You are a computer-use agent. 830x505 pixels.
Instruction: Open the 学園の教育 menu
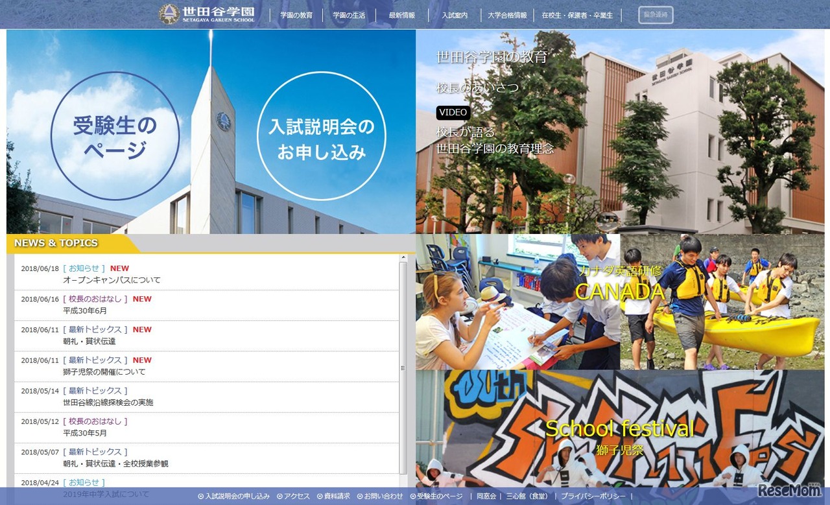pyautogui.click(x=296, y=16)
